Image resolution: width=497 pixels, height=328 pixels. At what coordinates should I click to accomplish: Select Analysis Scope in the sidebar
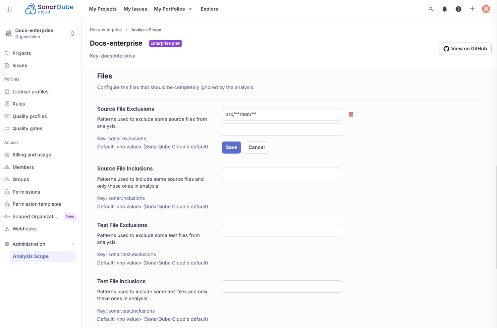[x=43, y=257]
